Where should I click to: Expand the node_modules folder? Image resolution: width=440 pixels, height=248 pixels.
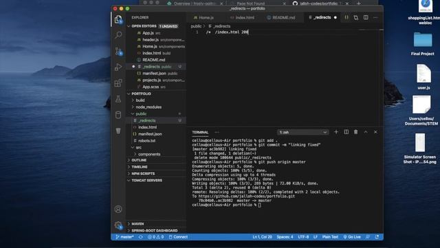click(x=148, y=107)
